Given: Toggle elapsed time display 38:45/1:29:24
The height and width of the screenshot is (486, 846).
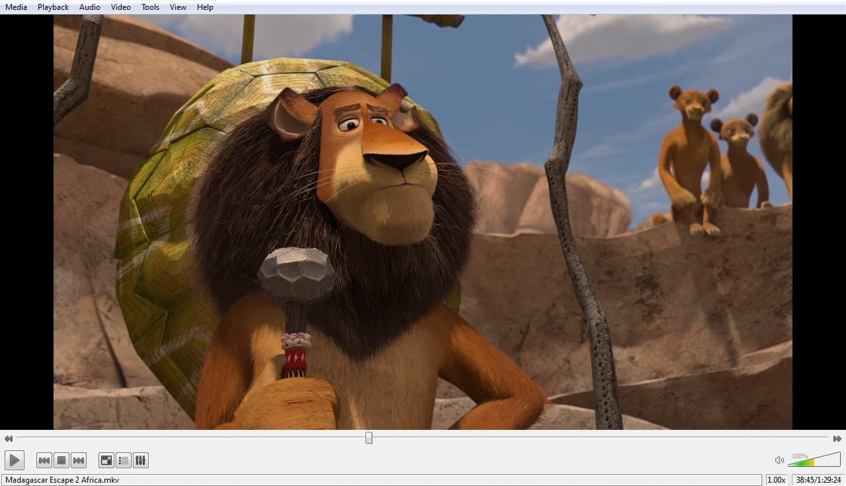Looking at the screenshot, I should (818, 480).
